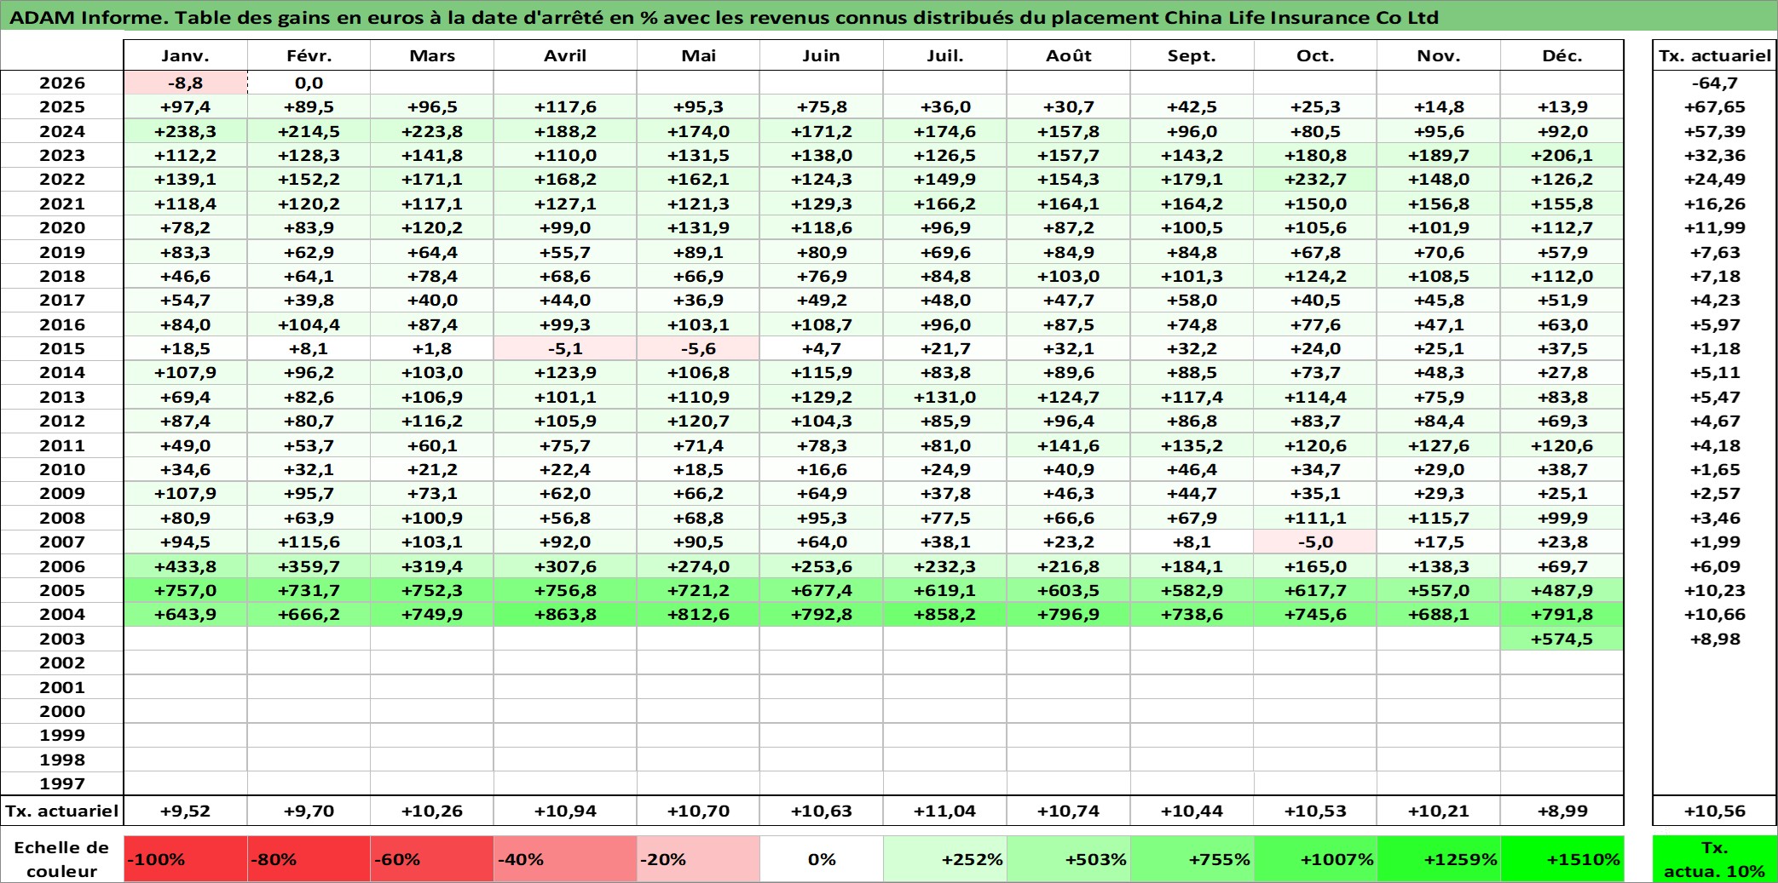The width and height of the screenshot is (1778, 883).
Task: Click the +16,6 cell for June 2010
Action: [822, 469]
